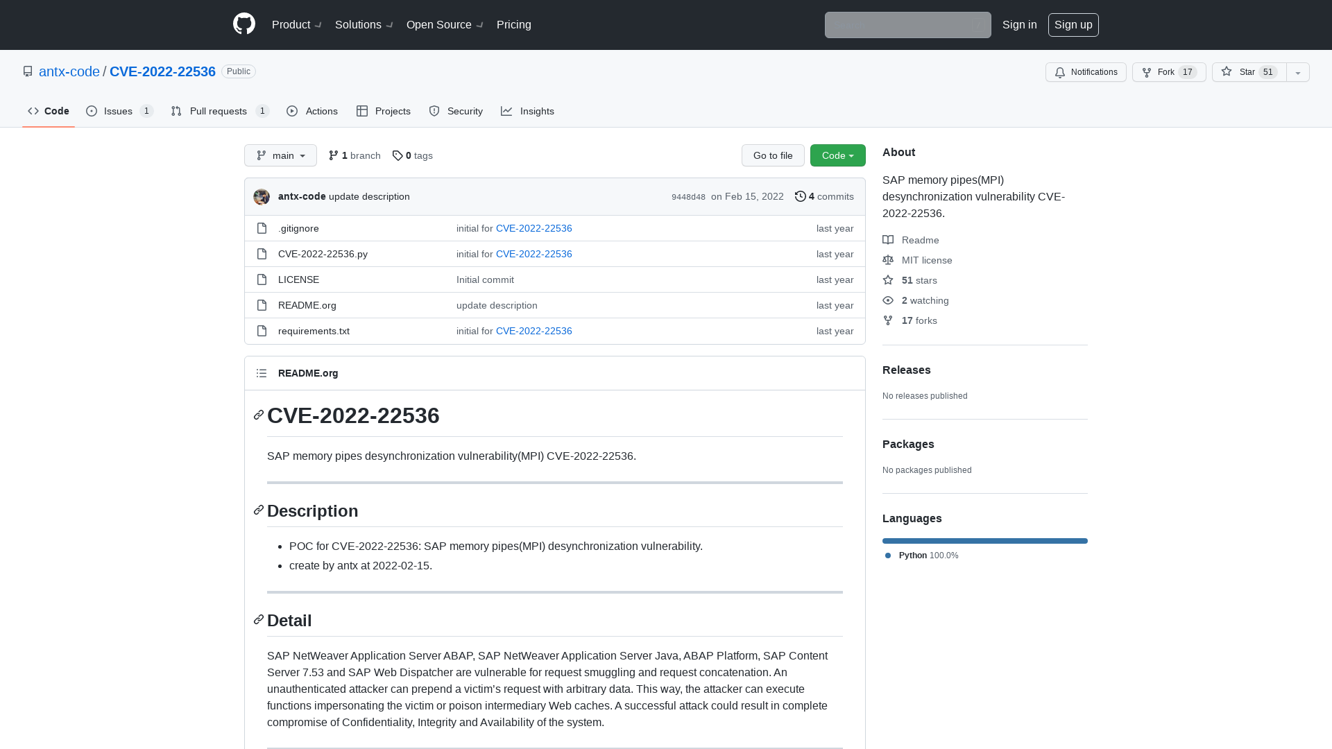Screen dimensions: 1332x749
Task: Click the Sign in link
Action: click(x=1020, y=25)
